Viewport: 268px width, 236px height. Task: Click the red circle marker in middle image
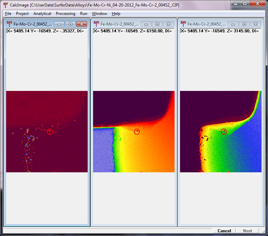coord(137,131)
